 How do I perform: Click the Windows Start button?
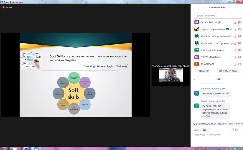[x=4, y=149]
